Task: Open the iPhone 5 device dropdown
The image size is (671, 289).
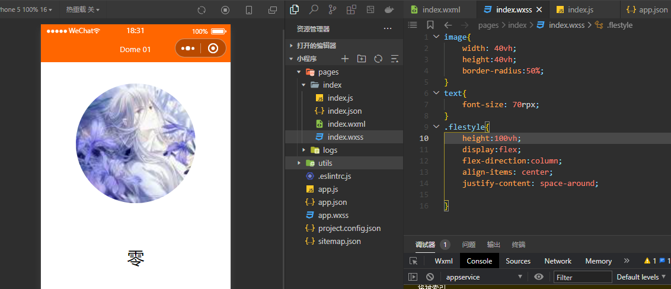Action: coord(26,9)
